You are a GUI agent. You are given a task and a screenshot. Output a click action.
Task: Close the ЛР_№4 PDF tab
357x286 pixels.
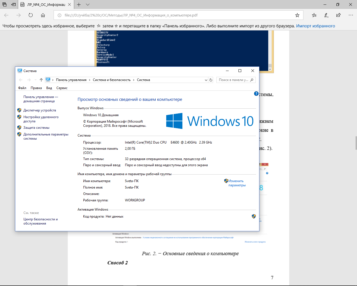pos(69,4)
